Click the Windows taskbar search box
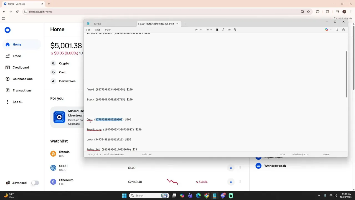The image size is (355, 200). [149, 196]
